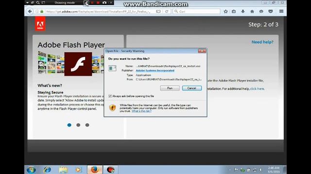Open Windows Media Player on taskbar
This screenshot has height=174, width=311.
(78, 170)
